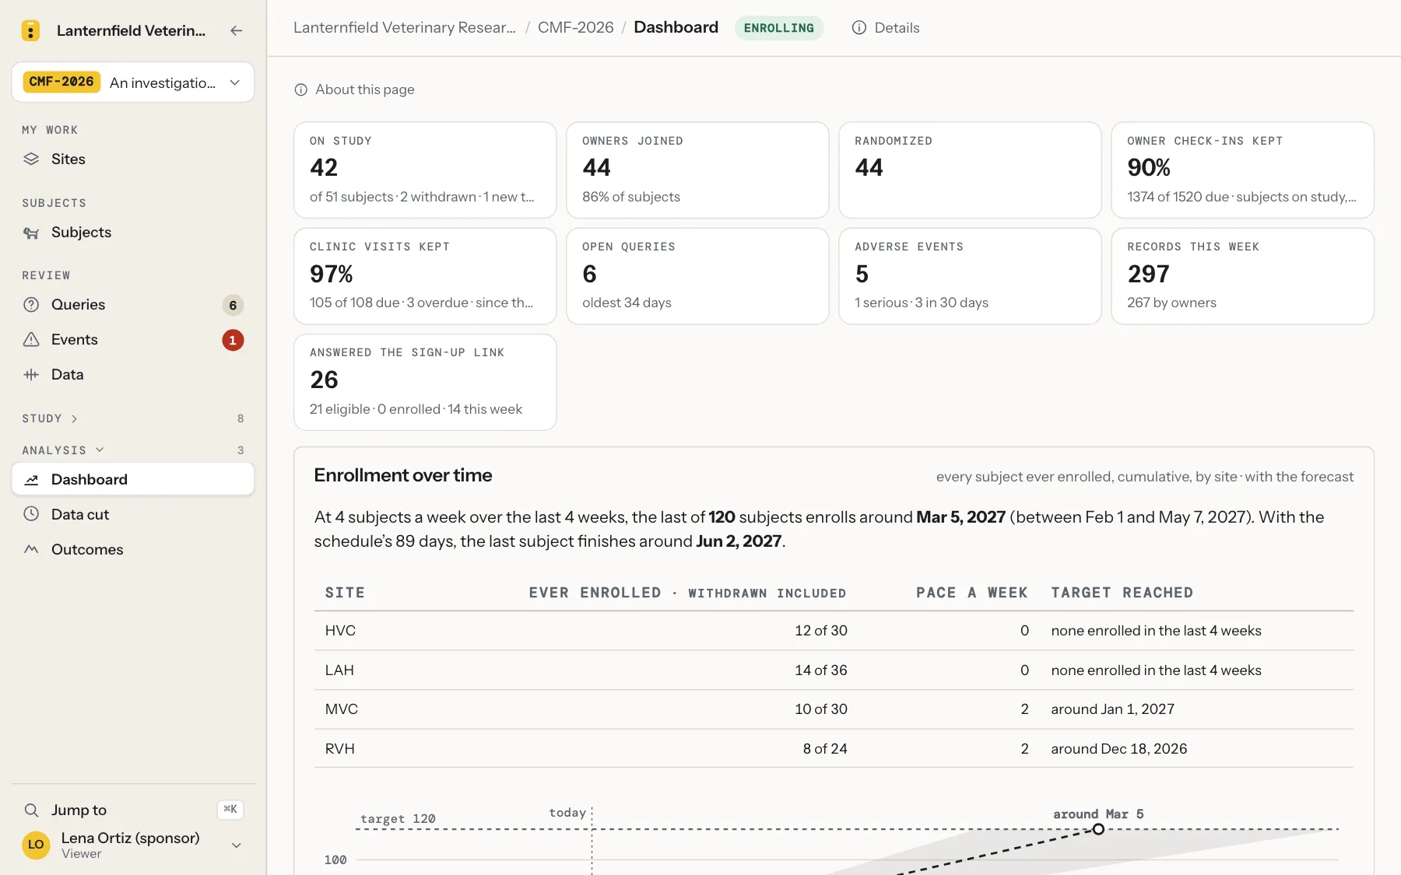
Task: Open the Data page
Action: [x=133, y=375]
